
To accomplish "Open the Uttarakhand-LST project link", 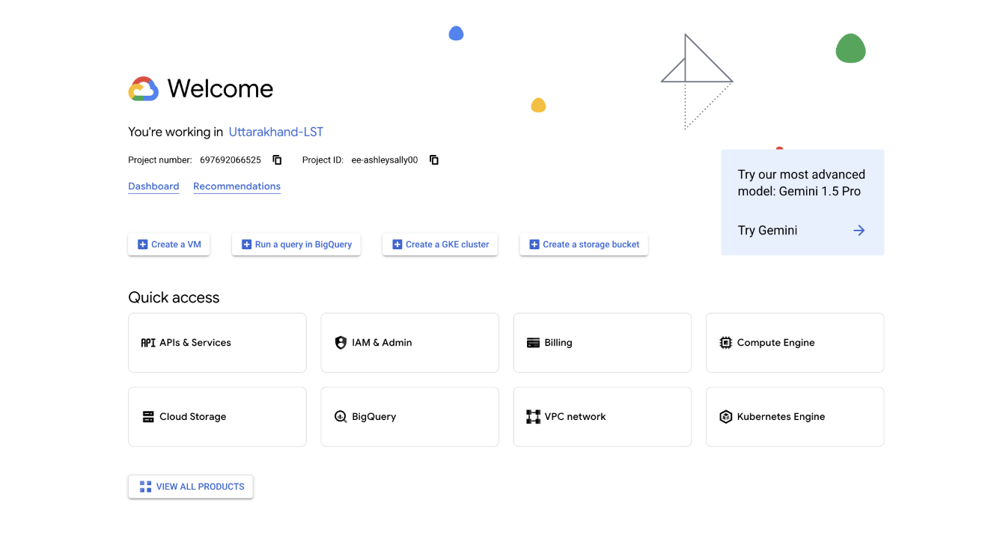I will point(276,132).
